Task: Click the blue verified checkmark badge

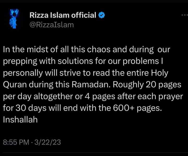Action: [102, 15]
